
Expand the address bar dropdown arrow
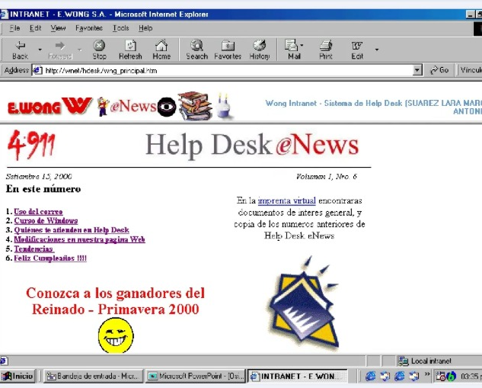[x=417, y=70]
